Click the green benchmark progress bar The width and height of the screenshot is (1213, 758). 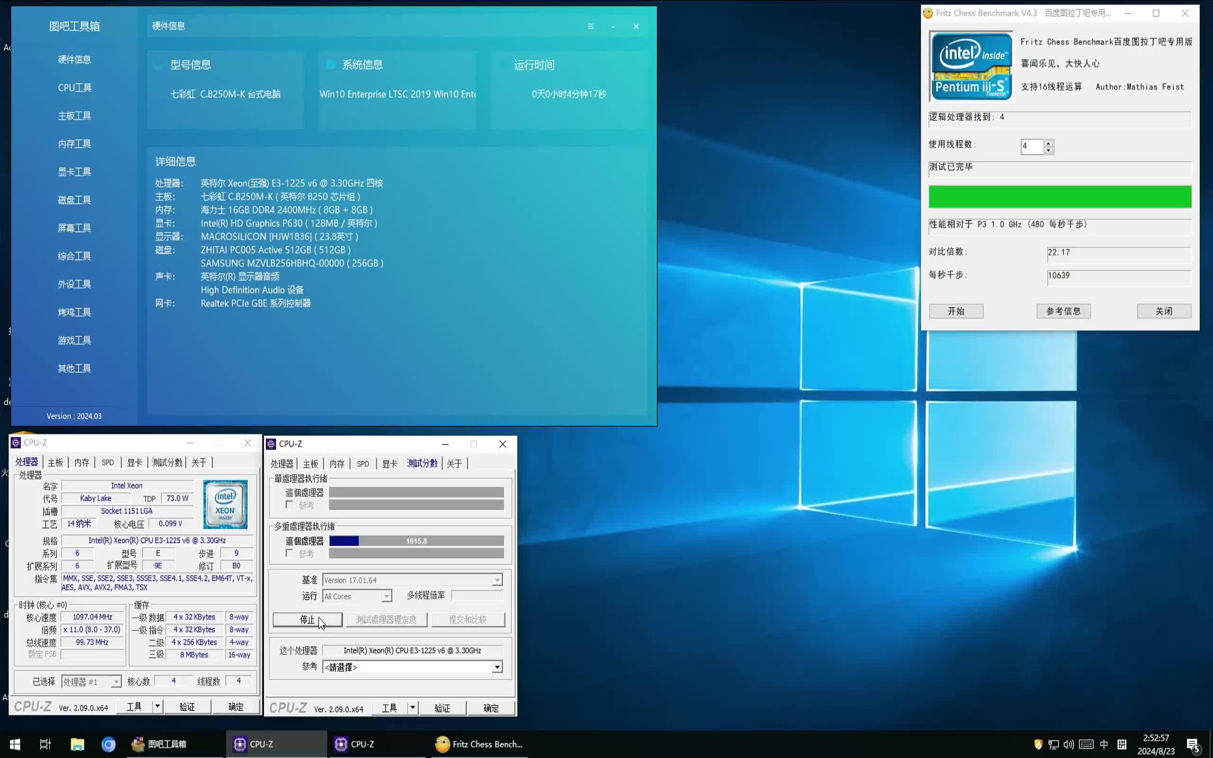coord(1059,197)
